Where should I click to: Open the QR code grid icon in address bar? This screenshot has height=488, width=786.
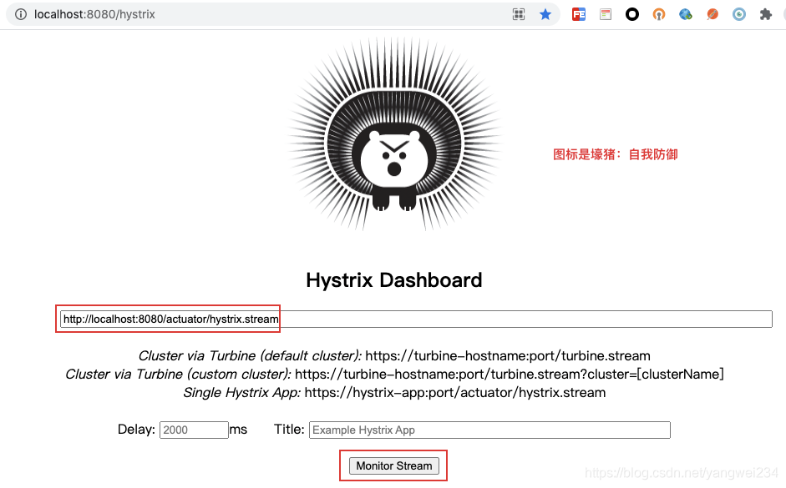(519, 14)
